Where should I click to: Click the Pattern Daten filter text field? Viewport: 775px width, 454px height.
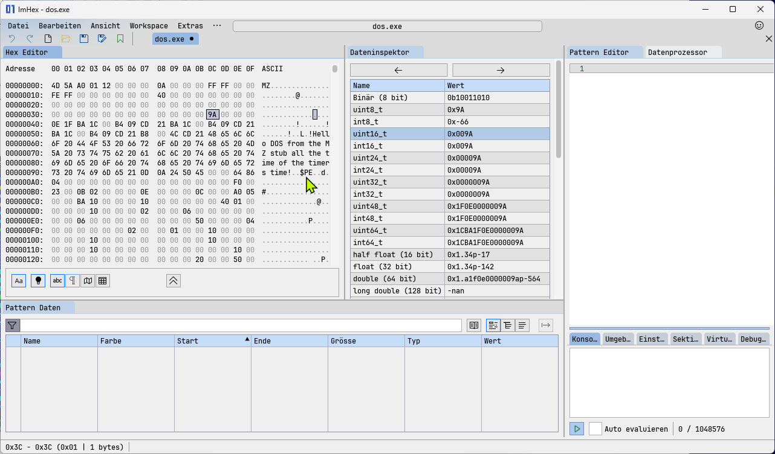[x=241, y=325]
